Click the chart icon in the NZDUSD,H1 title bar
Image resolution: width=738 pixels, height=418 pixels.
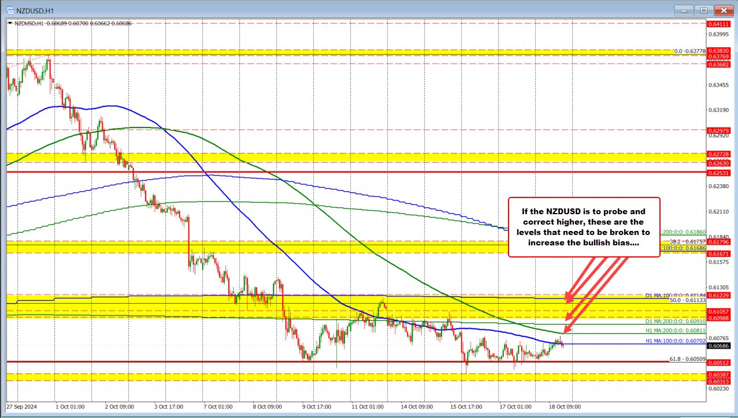point(9,10)
